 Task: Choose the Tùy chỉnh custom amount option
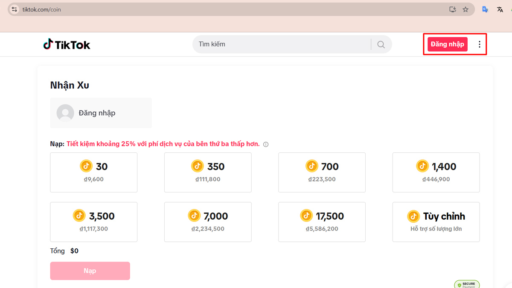pos(436,222)
